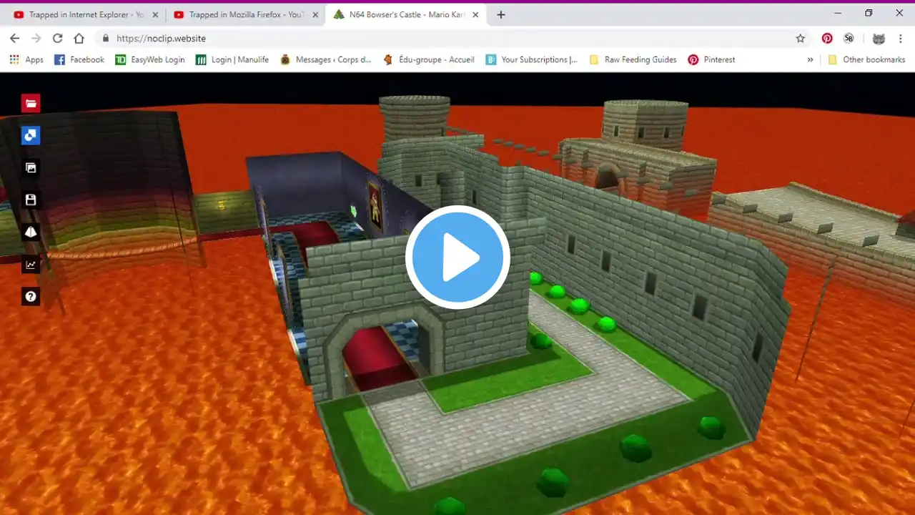Image resolution: width=915 pixels, height=515 pixels.
Task: Expand the hidden bookmarks overflow chevron
Action: pyautogui.click(x=810, y=60)
